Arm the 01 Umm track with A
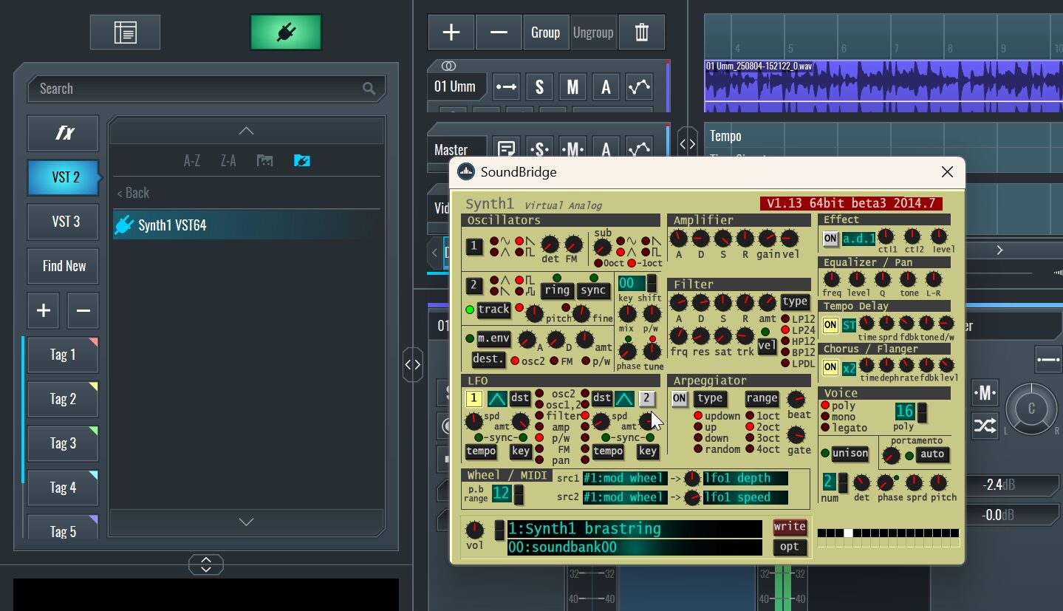This screenshot has width=1063, height=611. [606, 87]
